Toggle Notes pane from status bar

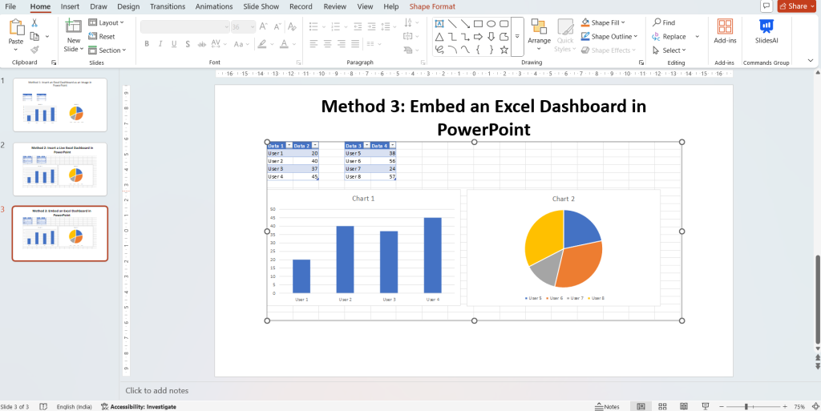(608, 406)
